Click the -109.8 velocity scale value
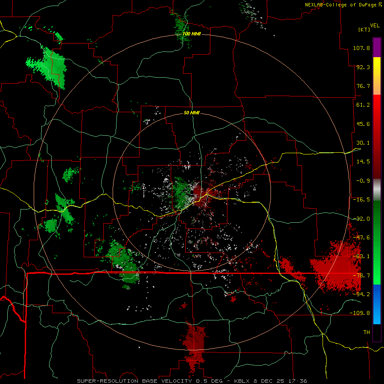Screen dimensions: 384x384 pyautogui.click(x=360, y=313)
